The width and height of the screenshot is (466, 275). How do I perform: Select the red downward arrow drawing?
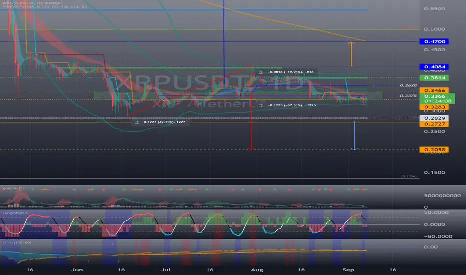point(251,119)
